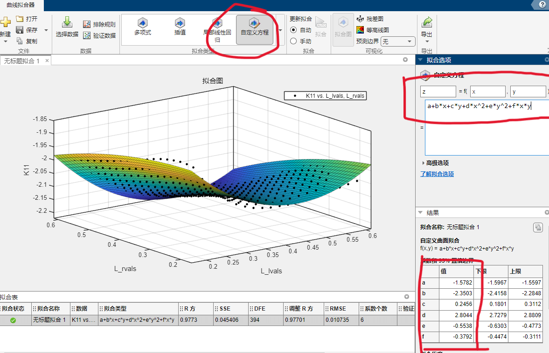Image resolution: width=549 pixels, height=353 pixels.
Task: Select the Manual (手动) fit update radio button
Action: coord(293,41)
